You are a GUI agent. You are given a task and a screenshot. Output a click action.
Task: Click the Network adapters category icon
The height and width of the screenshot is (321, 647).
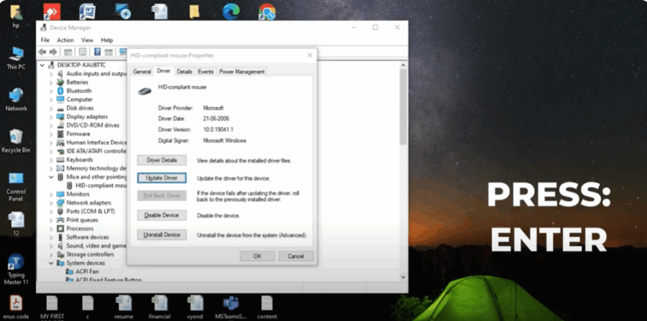[60, 203]
